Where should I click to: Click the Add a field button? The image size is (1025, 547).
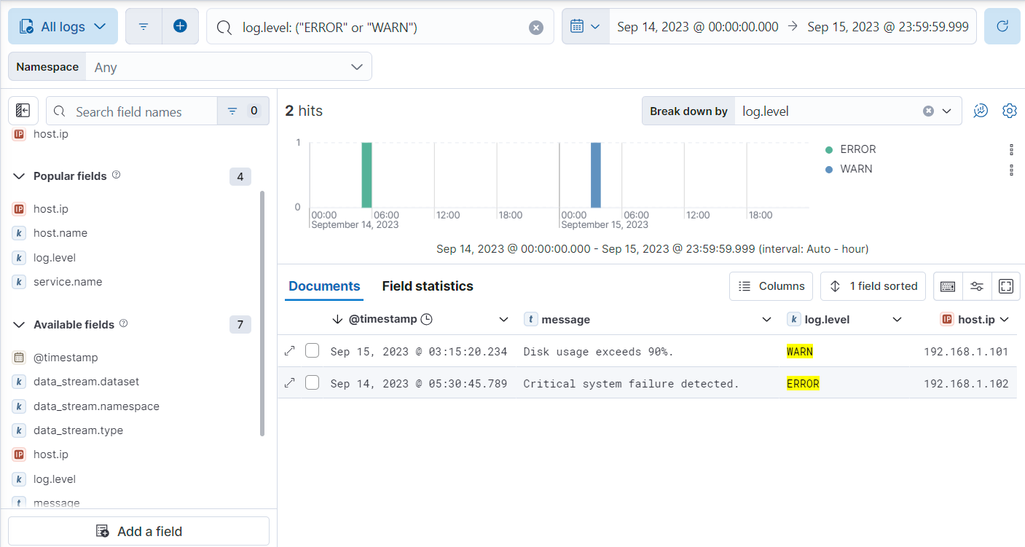[138, 531]
